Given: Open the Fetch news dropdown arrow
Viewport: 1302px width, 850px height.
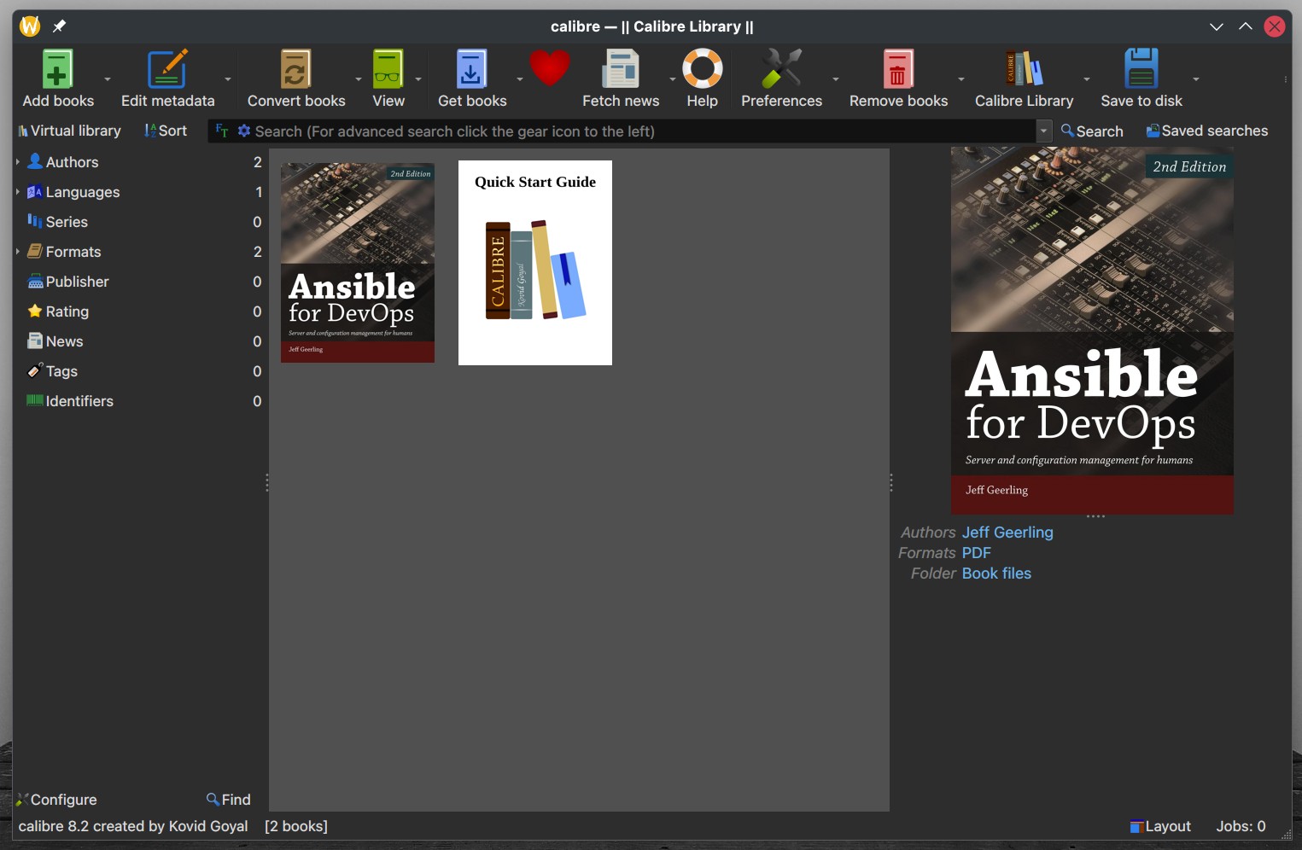Looking at the screenshot, I should (x=673, y=79).
